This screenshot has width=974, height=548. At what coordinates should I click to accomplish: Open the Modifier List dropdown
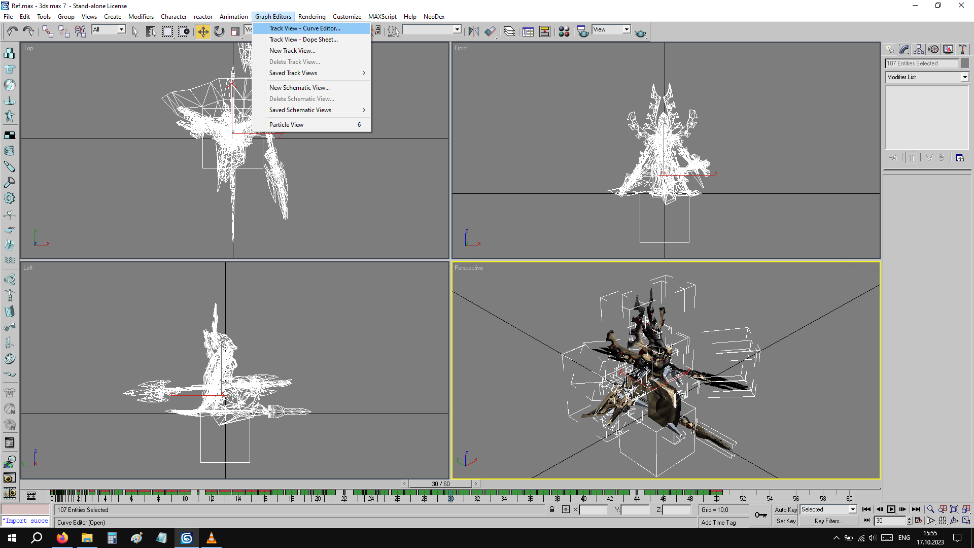tap(964, 77)
